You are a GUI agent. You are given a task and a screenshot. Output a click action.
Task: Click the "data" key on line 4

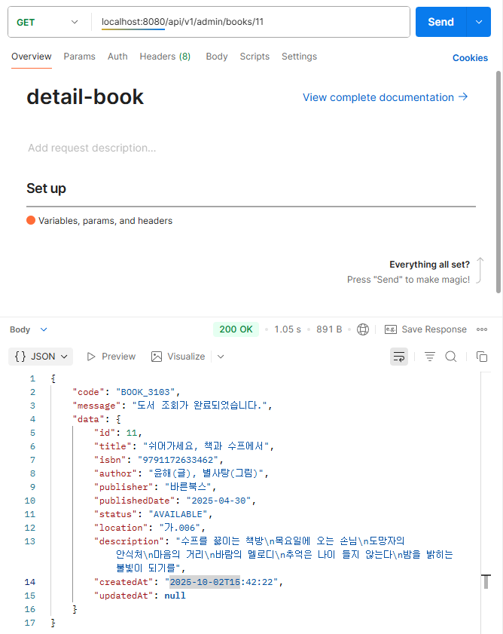(x=89, y=419)
